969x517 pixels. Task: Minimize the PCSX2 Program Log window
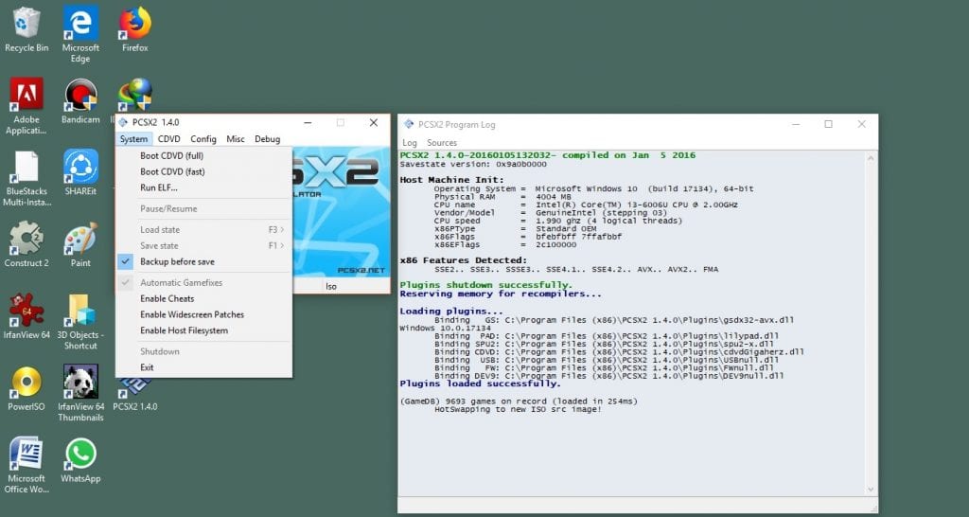click(796, 124)
